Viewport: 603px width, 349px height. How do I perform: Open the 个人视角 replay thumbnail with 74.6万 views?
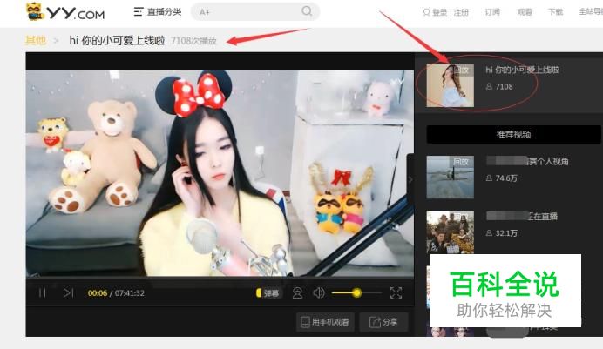450,177
